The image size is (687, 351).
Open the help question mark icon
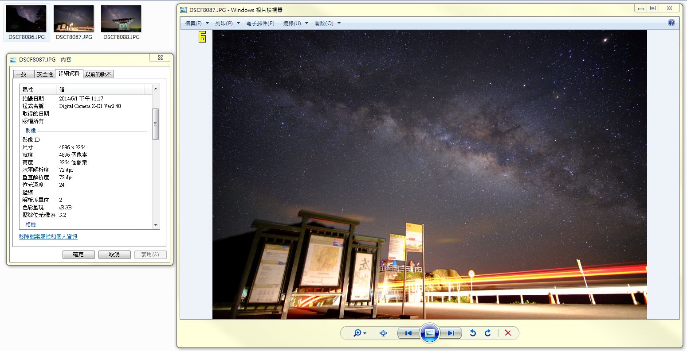coord(671,23)
